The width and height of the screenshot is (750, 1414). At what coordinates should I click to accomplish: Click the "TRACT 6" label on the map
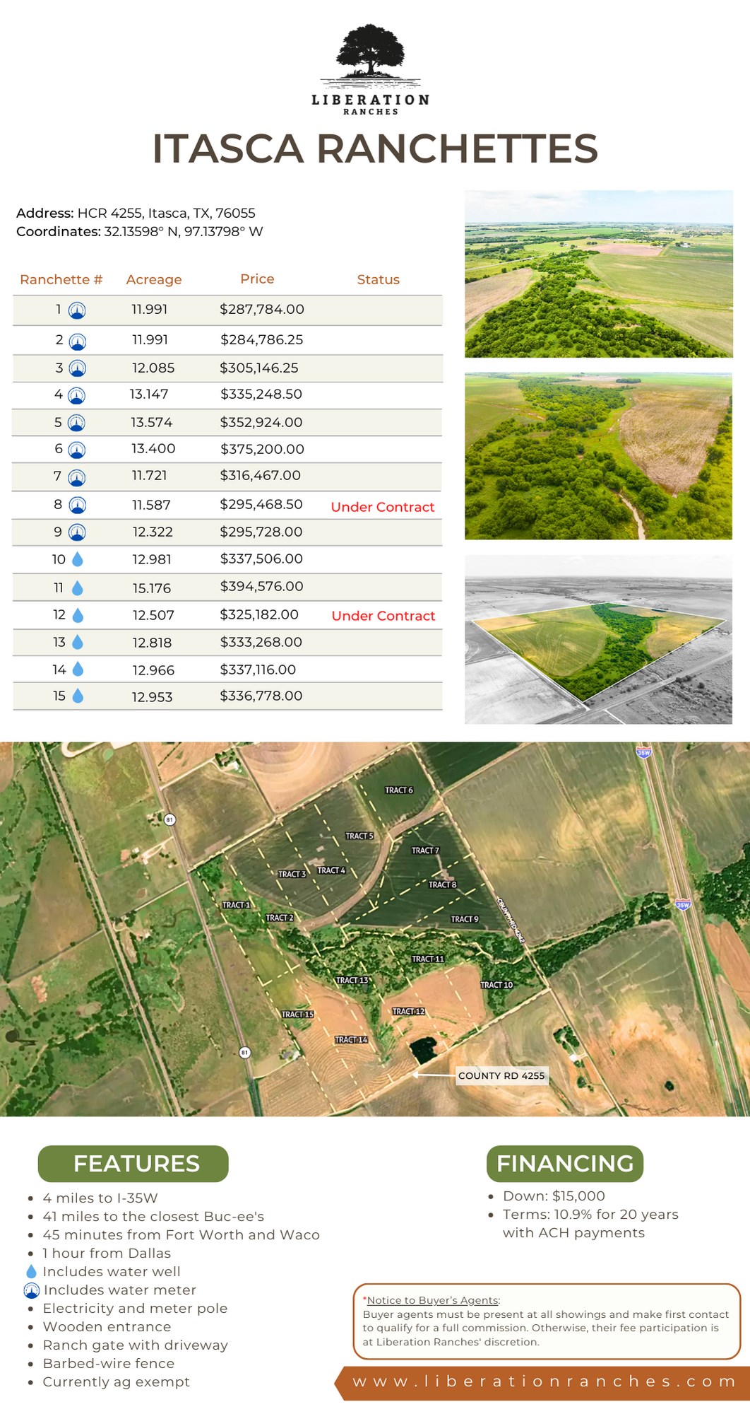399,790
